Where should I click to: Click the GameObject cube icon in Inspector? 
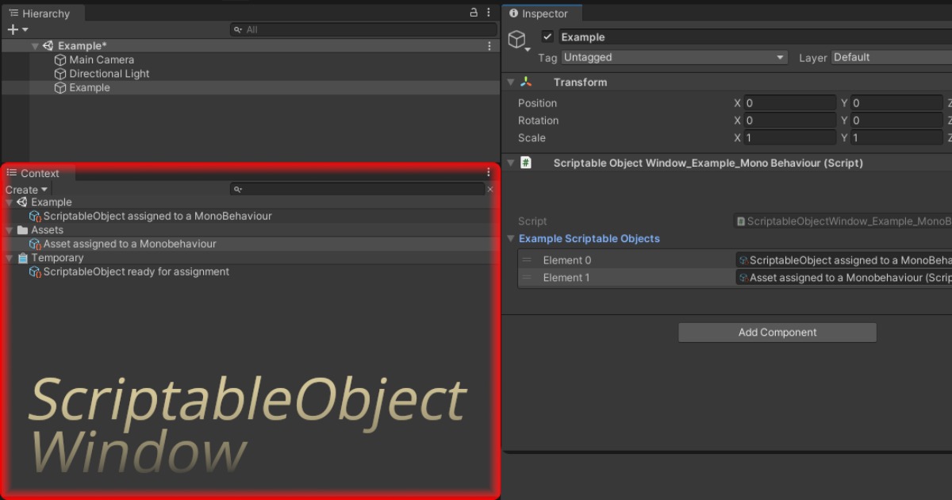click(516, 40)
